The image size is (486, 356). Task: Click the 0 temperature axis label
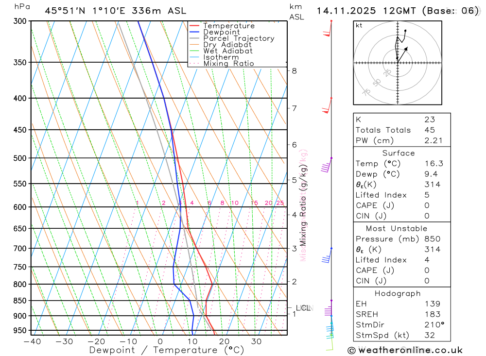coord(160,341)
